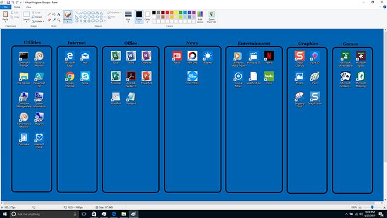
Task: Click the Google Chrome icon in Internet group
Action: [x=70, y=76]
